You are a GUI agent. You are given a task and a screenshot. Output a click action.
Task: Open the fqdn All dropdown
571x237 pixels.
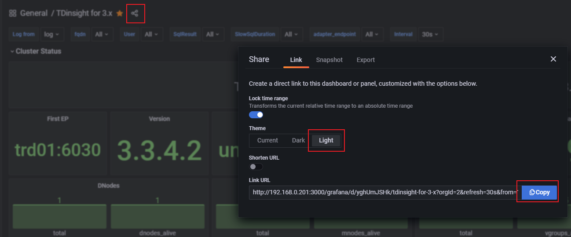(x=102, y=34)
